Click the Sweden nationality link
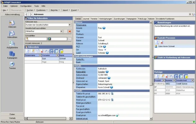196x124 pixels. tap(93, 71)
